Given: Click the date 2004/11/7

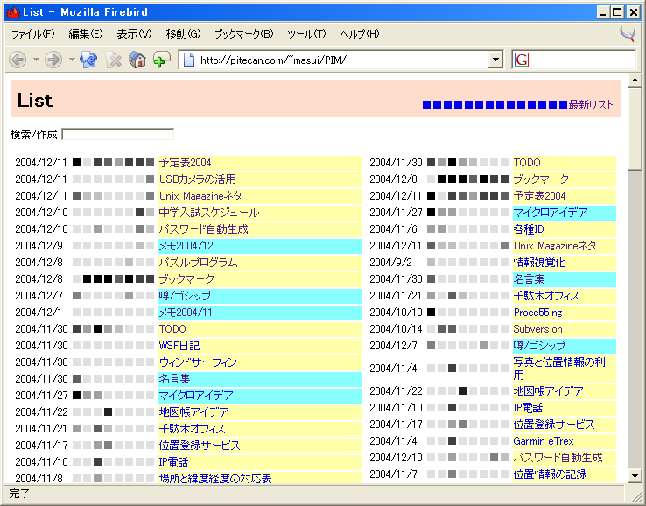Looking at the screenshot, I should [x=393, y=474].
